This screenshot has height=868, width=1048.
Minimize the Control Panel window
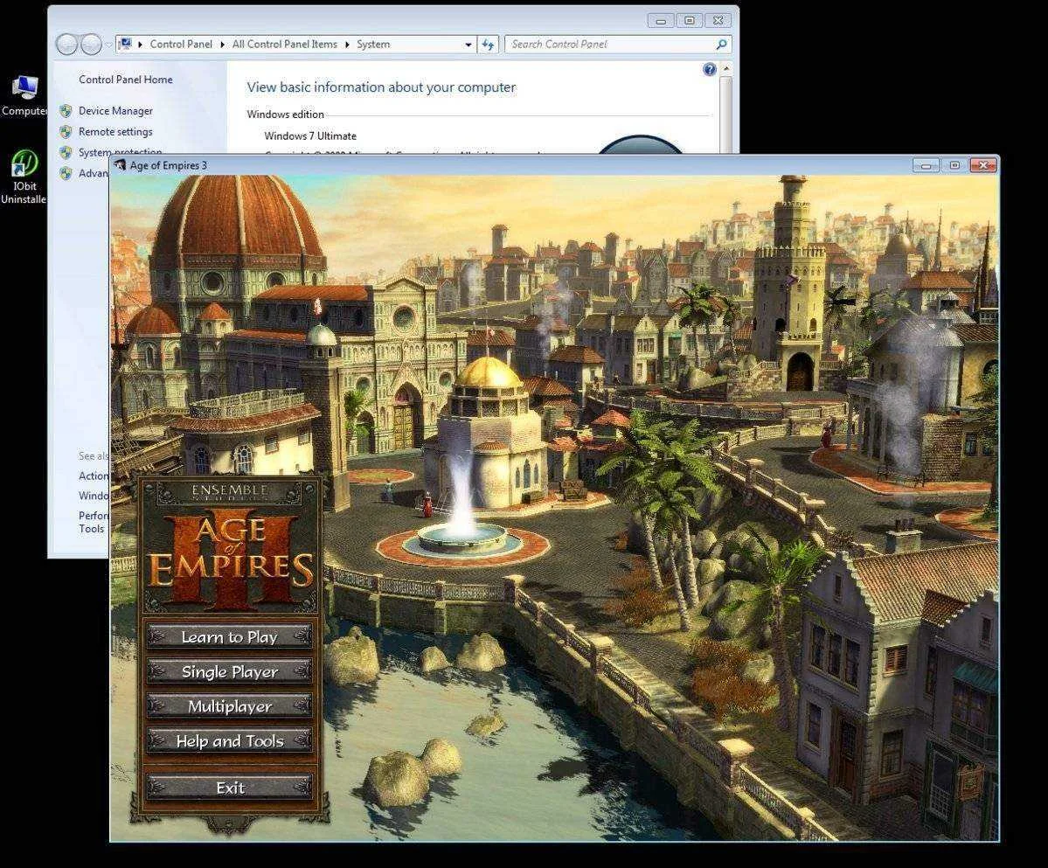tap(660, 21)
